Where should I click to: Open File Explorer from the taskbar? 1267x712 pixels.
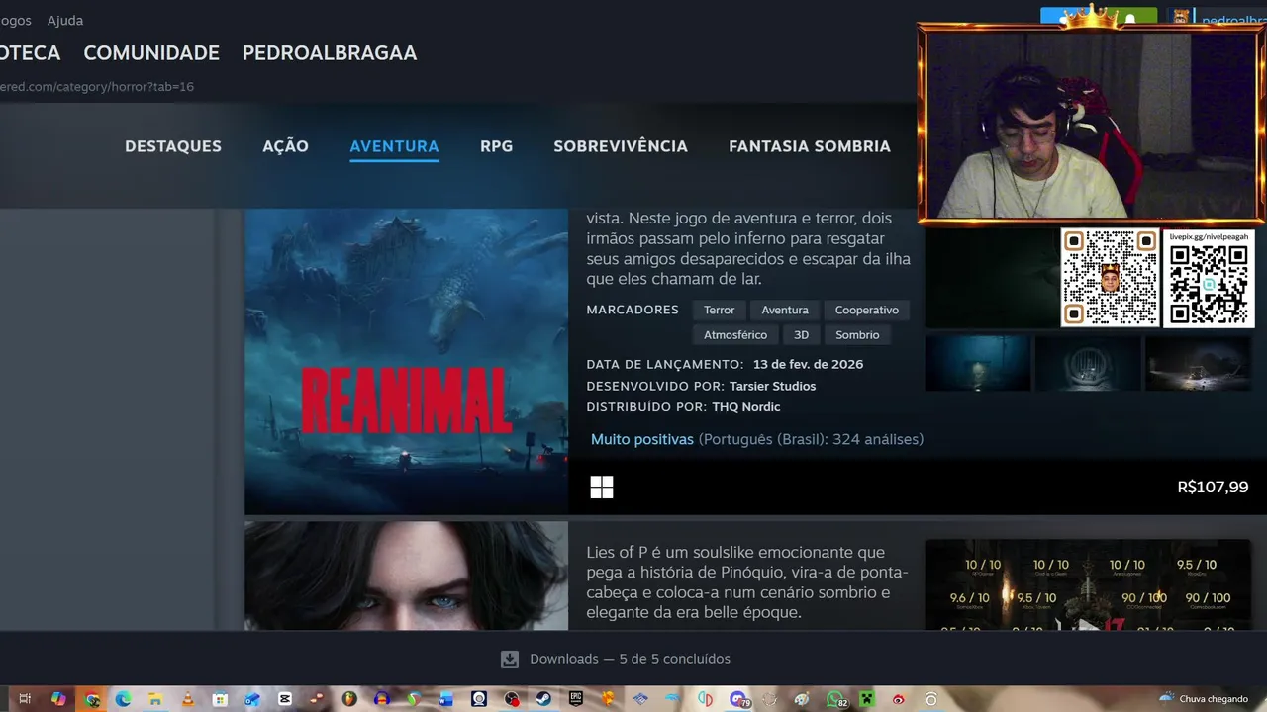pos(155,699)
